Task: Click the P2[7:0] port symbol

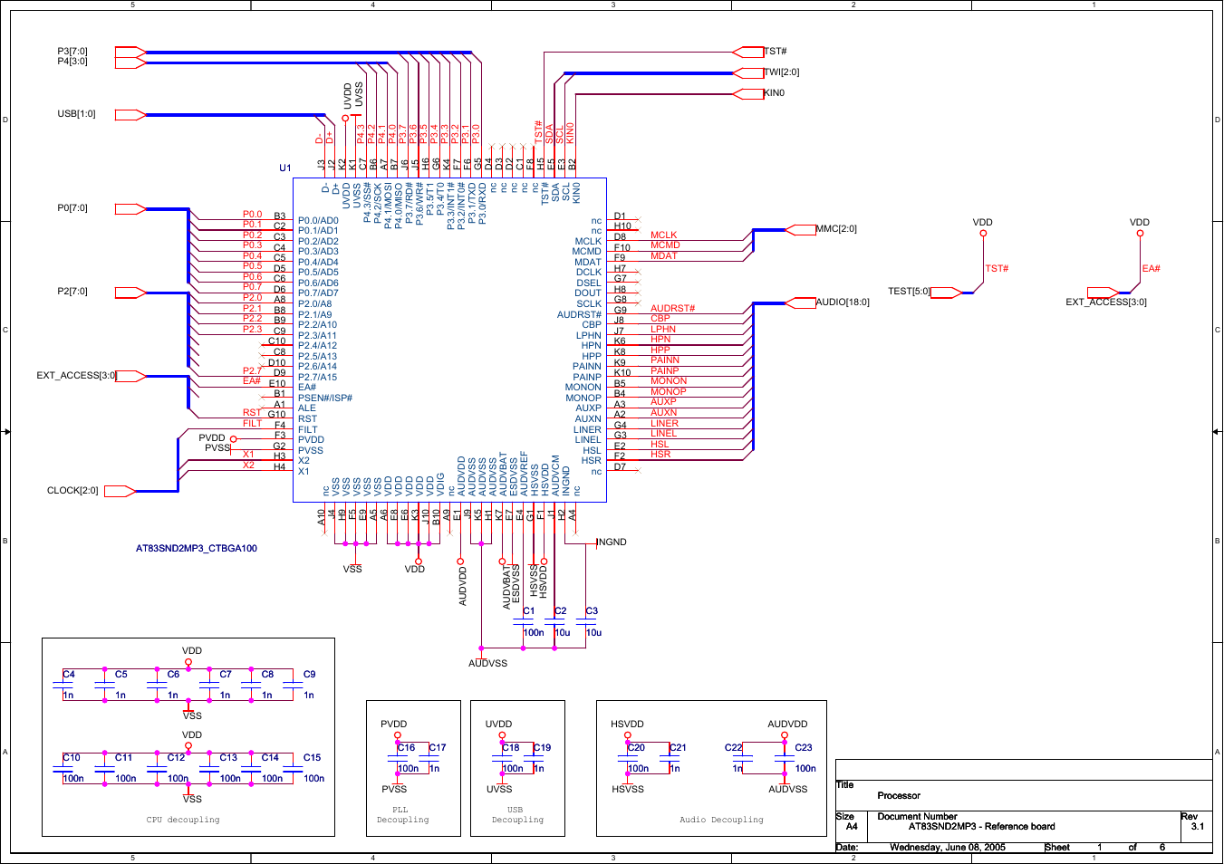Action: click(x=130, y=292)
